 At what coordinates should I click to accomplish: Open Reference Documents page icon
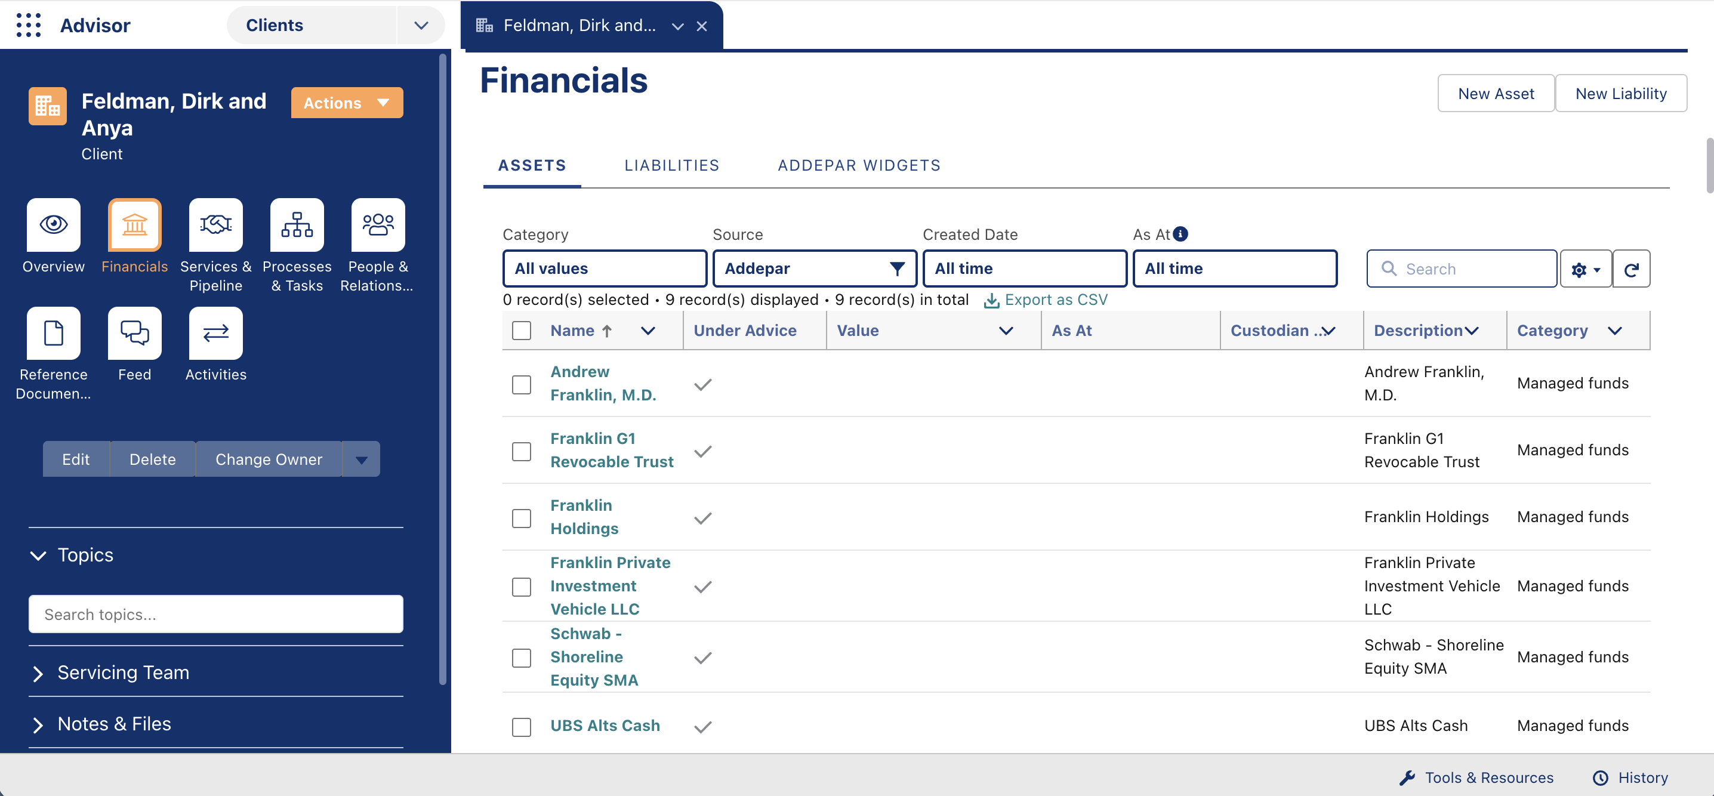click(53, 333)
